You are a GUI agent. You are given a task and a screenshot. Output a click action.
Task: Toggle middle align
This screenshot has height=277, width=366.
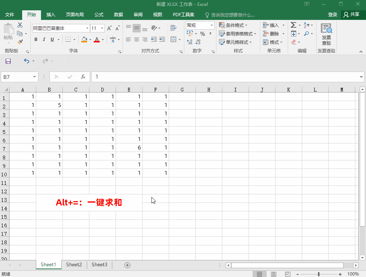pos(137,28)
